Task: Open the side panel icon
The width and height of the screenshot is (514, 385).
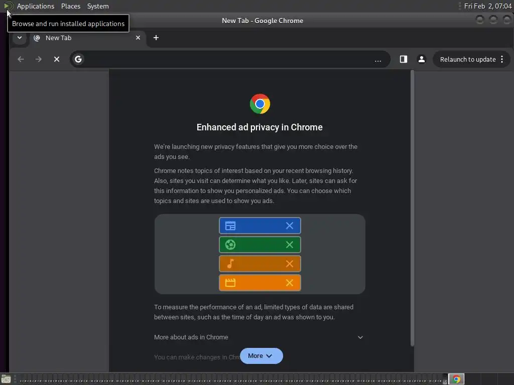Action: pyautogui.click(x=403, y=59)
